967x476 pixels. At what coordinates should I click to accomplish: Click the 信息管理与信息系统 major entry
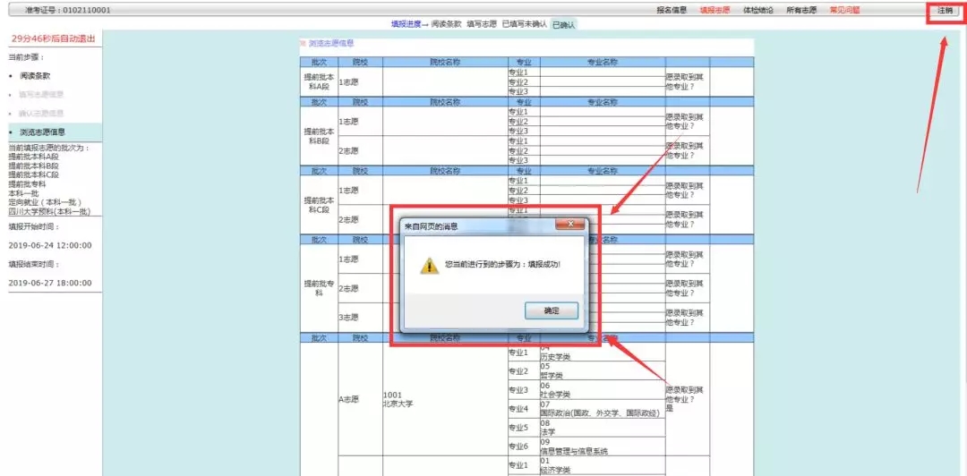574,451
